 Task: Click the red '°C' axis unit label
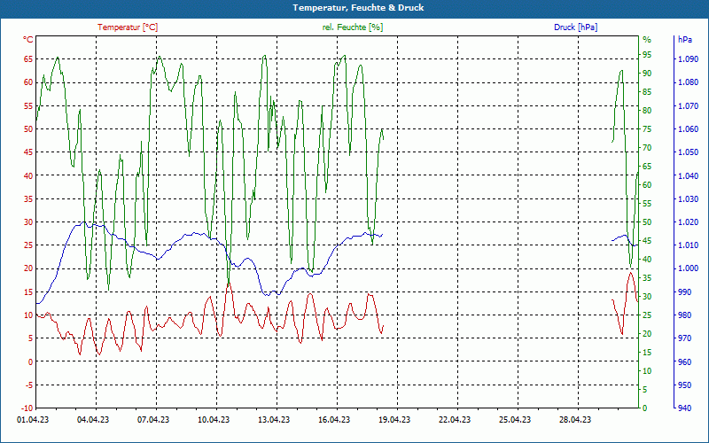[28, 40]
